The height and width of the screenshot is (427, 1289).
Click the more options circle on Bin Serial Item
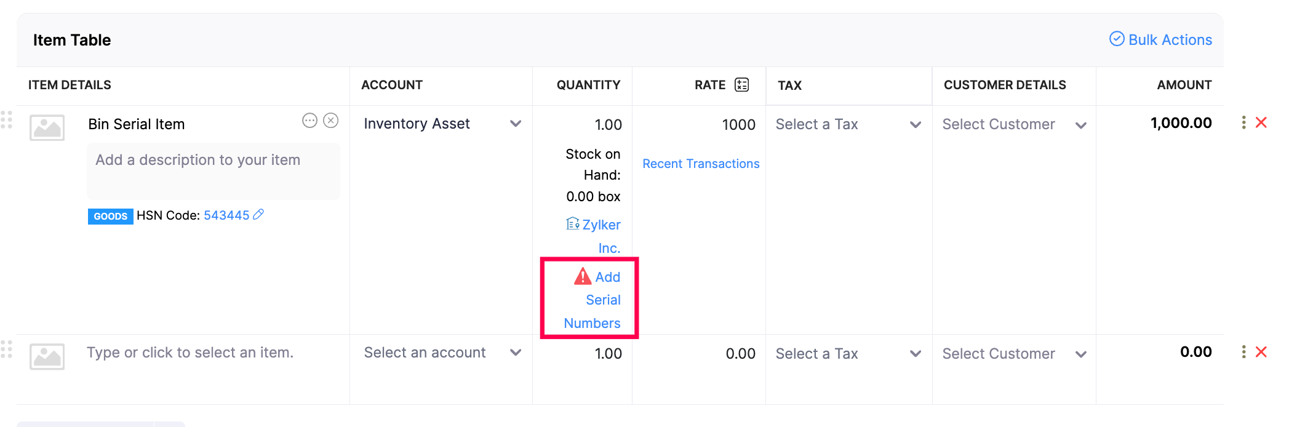pos(309,121)
